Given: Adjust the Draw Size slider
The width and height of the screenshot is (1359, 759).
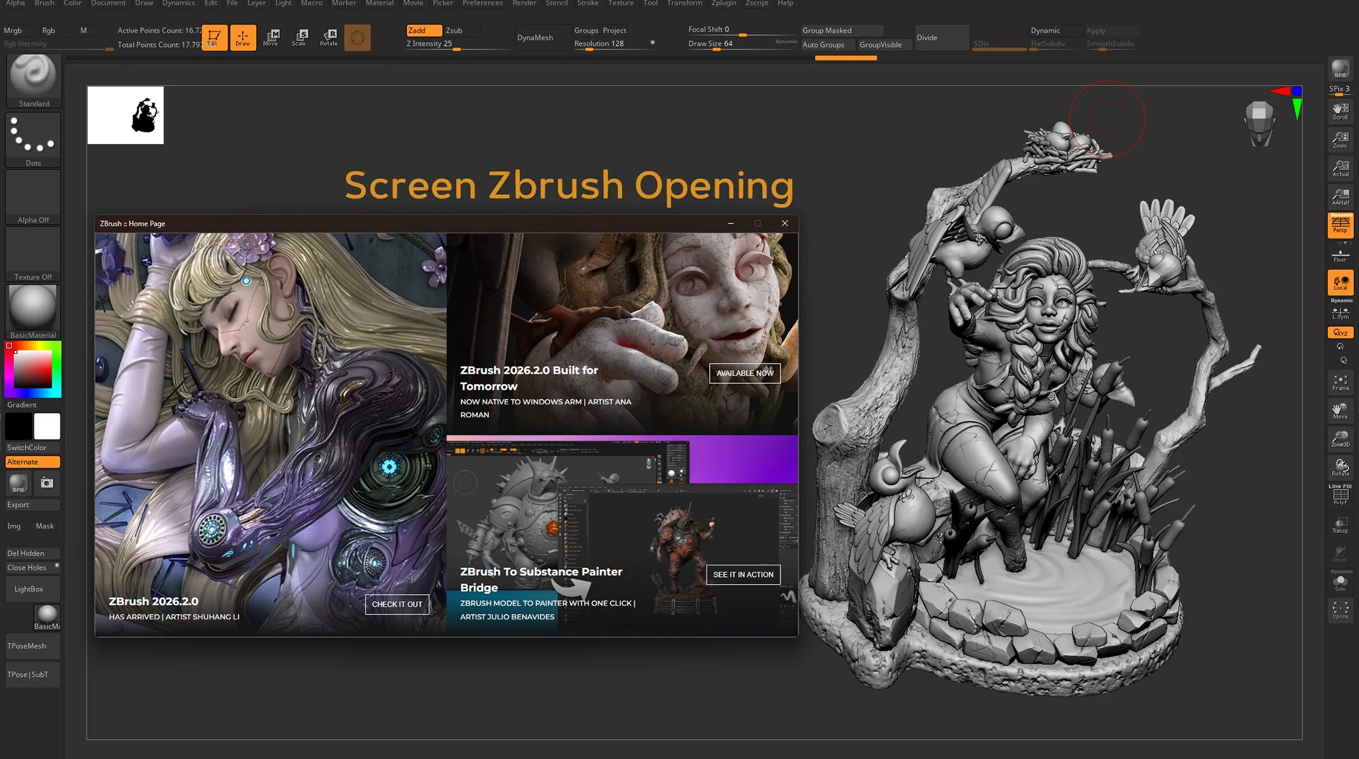Looking at the screenshot, I should (741, 44).
